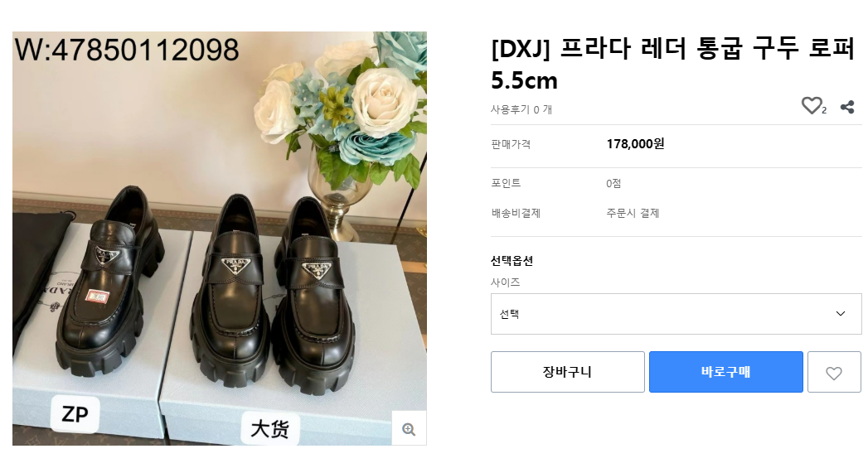Click the 178,000원 price text
The height and width of the screenshot is (468, 868).
click(635, 144)
